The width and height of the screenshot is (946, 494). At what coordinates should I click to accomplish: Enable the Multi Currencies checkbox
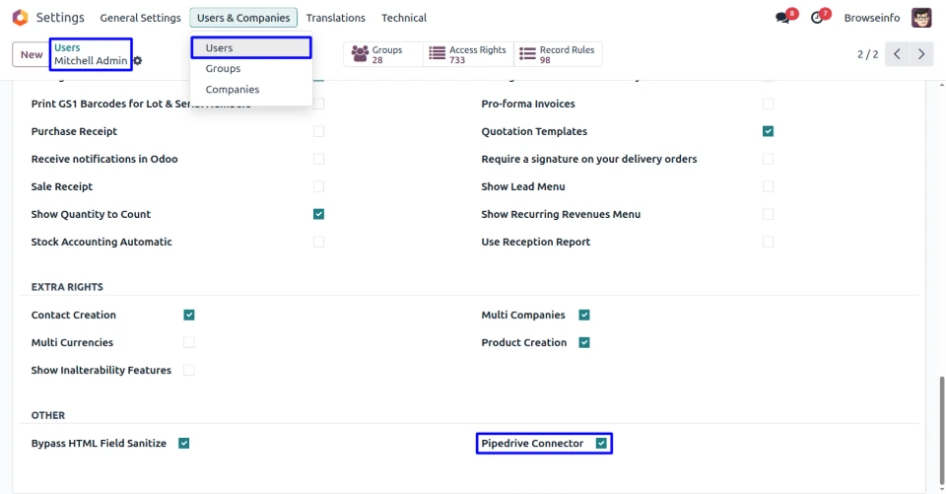188,343
